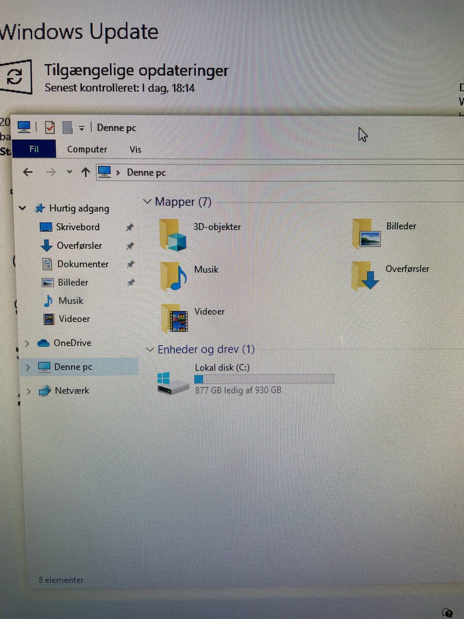The width and height of the screenshot is (464, 619).
Task: Open Skrivebord in the sidebar
Action: tap(78, 227)
